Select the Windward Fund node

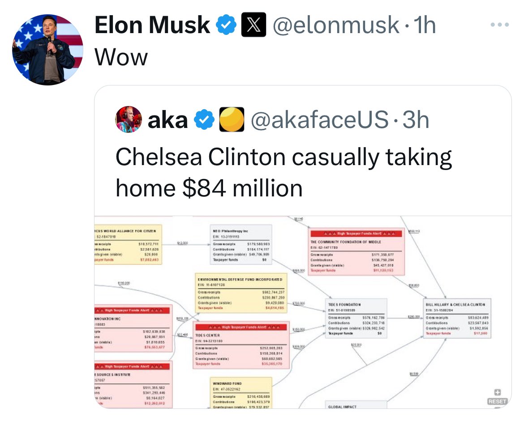(241, 393)
